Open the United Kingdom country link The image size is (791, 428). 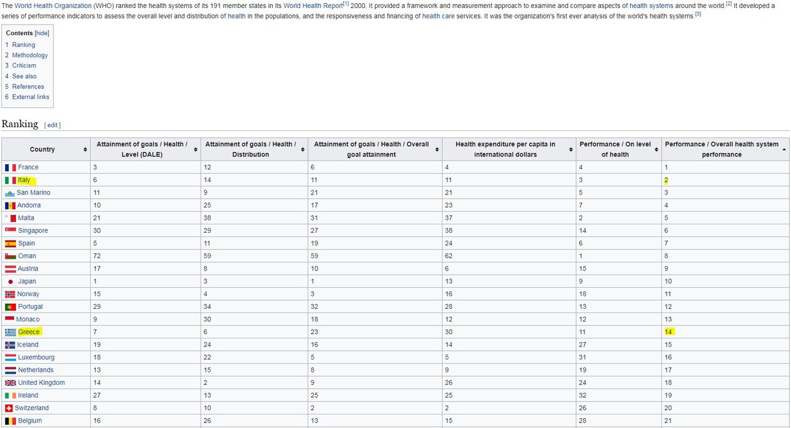41,383
